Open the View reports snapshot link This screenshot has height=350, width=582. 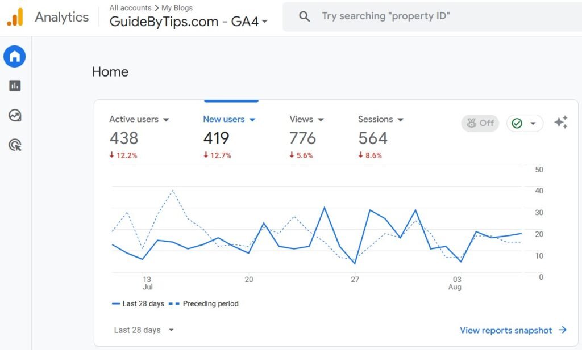505,330
